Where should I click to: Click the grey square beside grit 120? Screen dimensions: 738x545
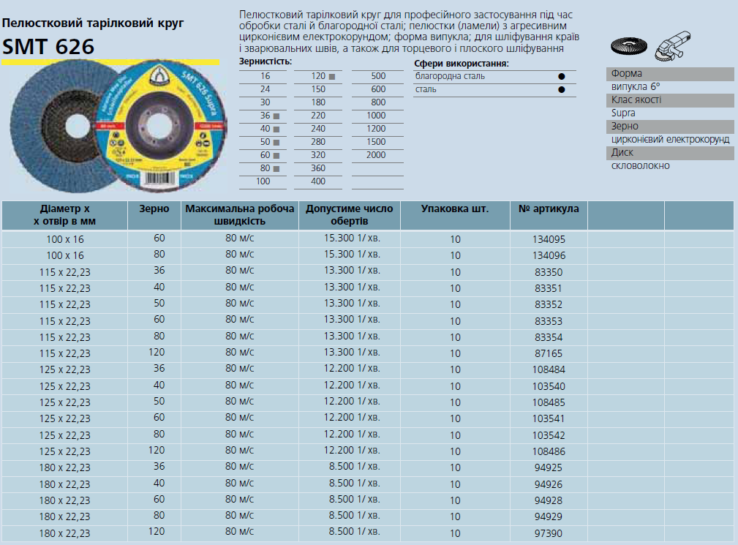click(x=332, y=77)
